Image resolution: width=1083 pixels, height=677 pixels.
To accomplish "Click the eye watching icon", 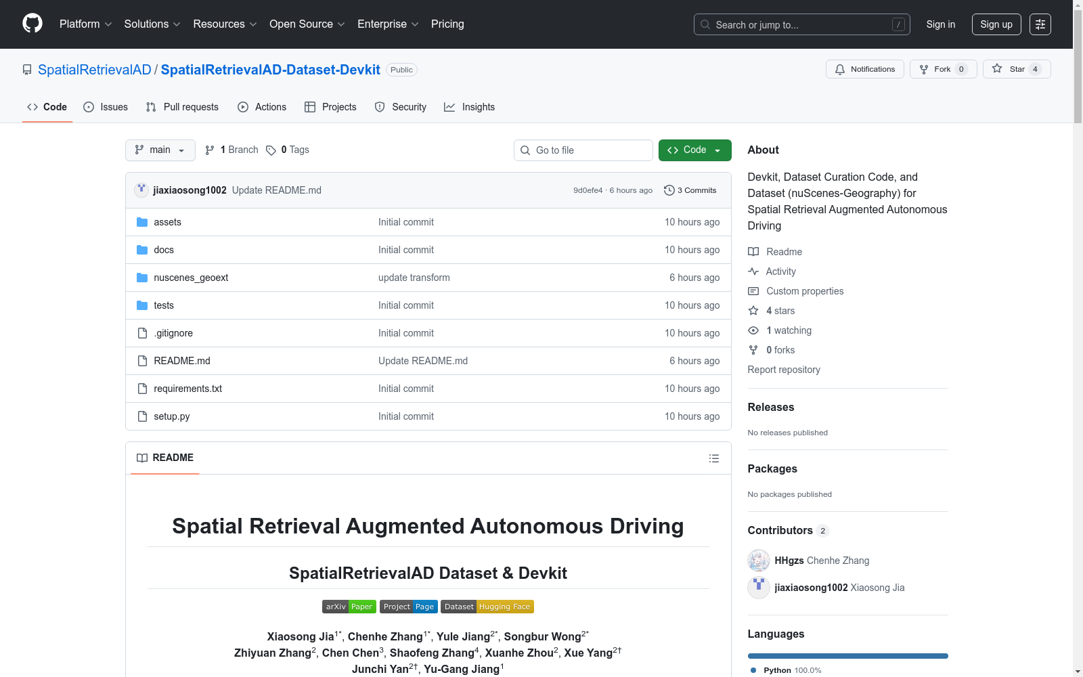I will tap(753, 330).
